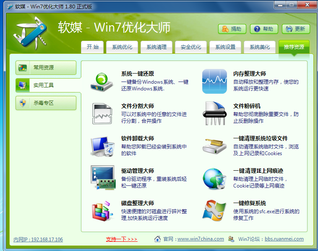318x251 pixels.
Task: Click the 一键清理IE上网痕迹 globe icon
Action: point(214,179)
